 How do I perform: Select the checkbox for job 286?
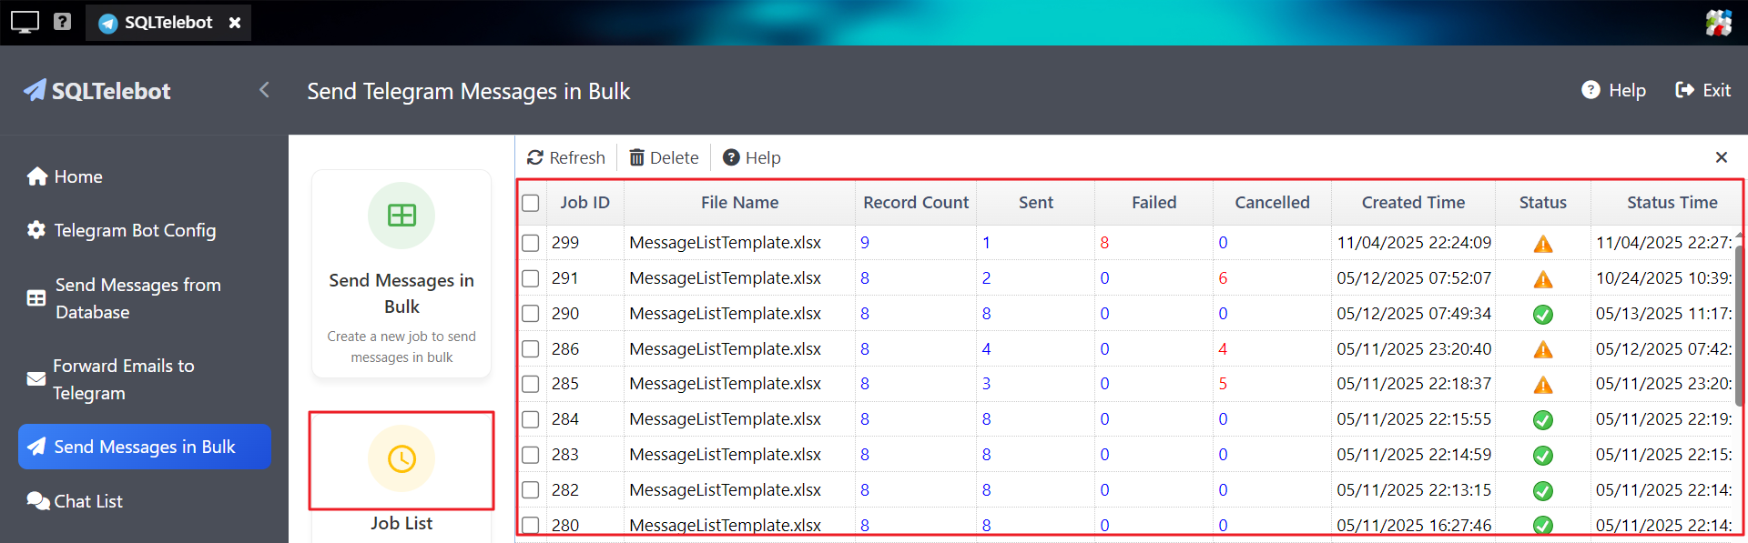531,349
